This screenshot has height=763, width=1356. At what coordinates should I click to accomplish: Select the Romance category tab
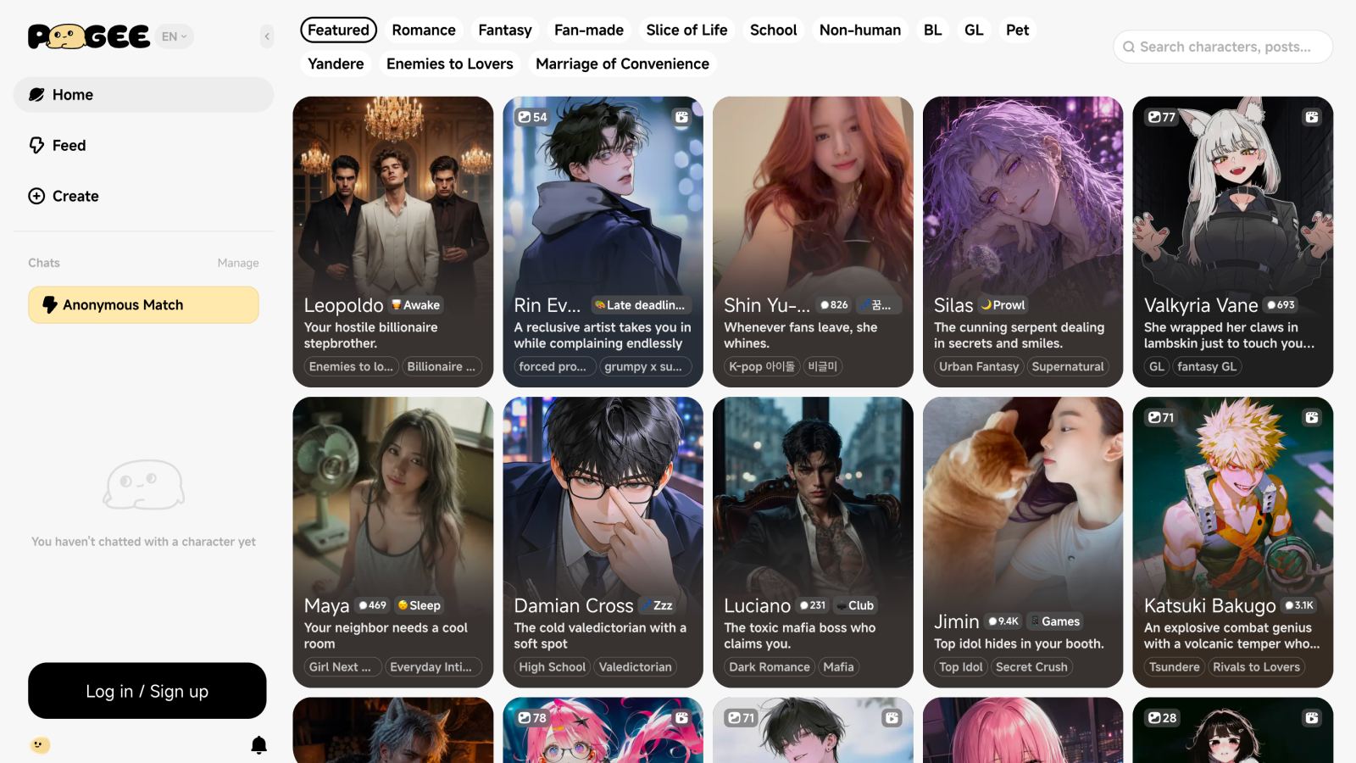pos(424,30)
